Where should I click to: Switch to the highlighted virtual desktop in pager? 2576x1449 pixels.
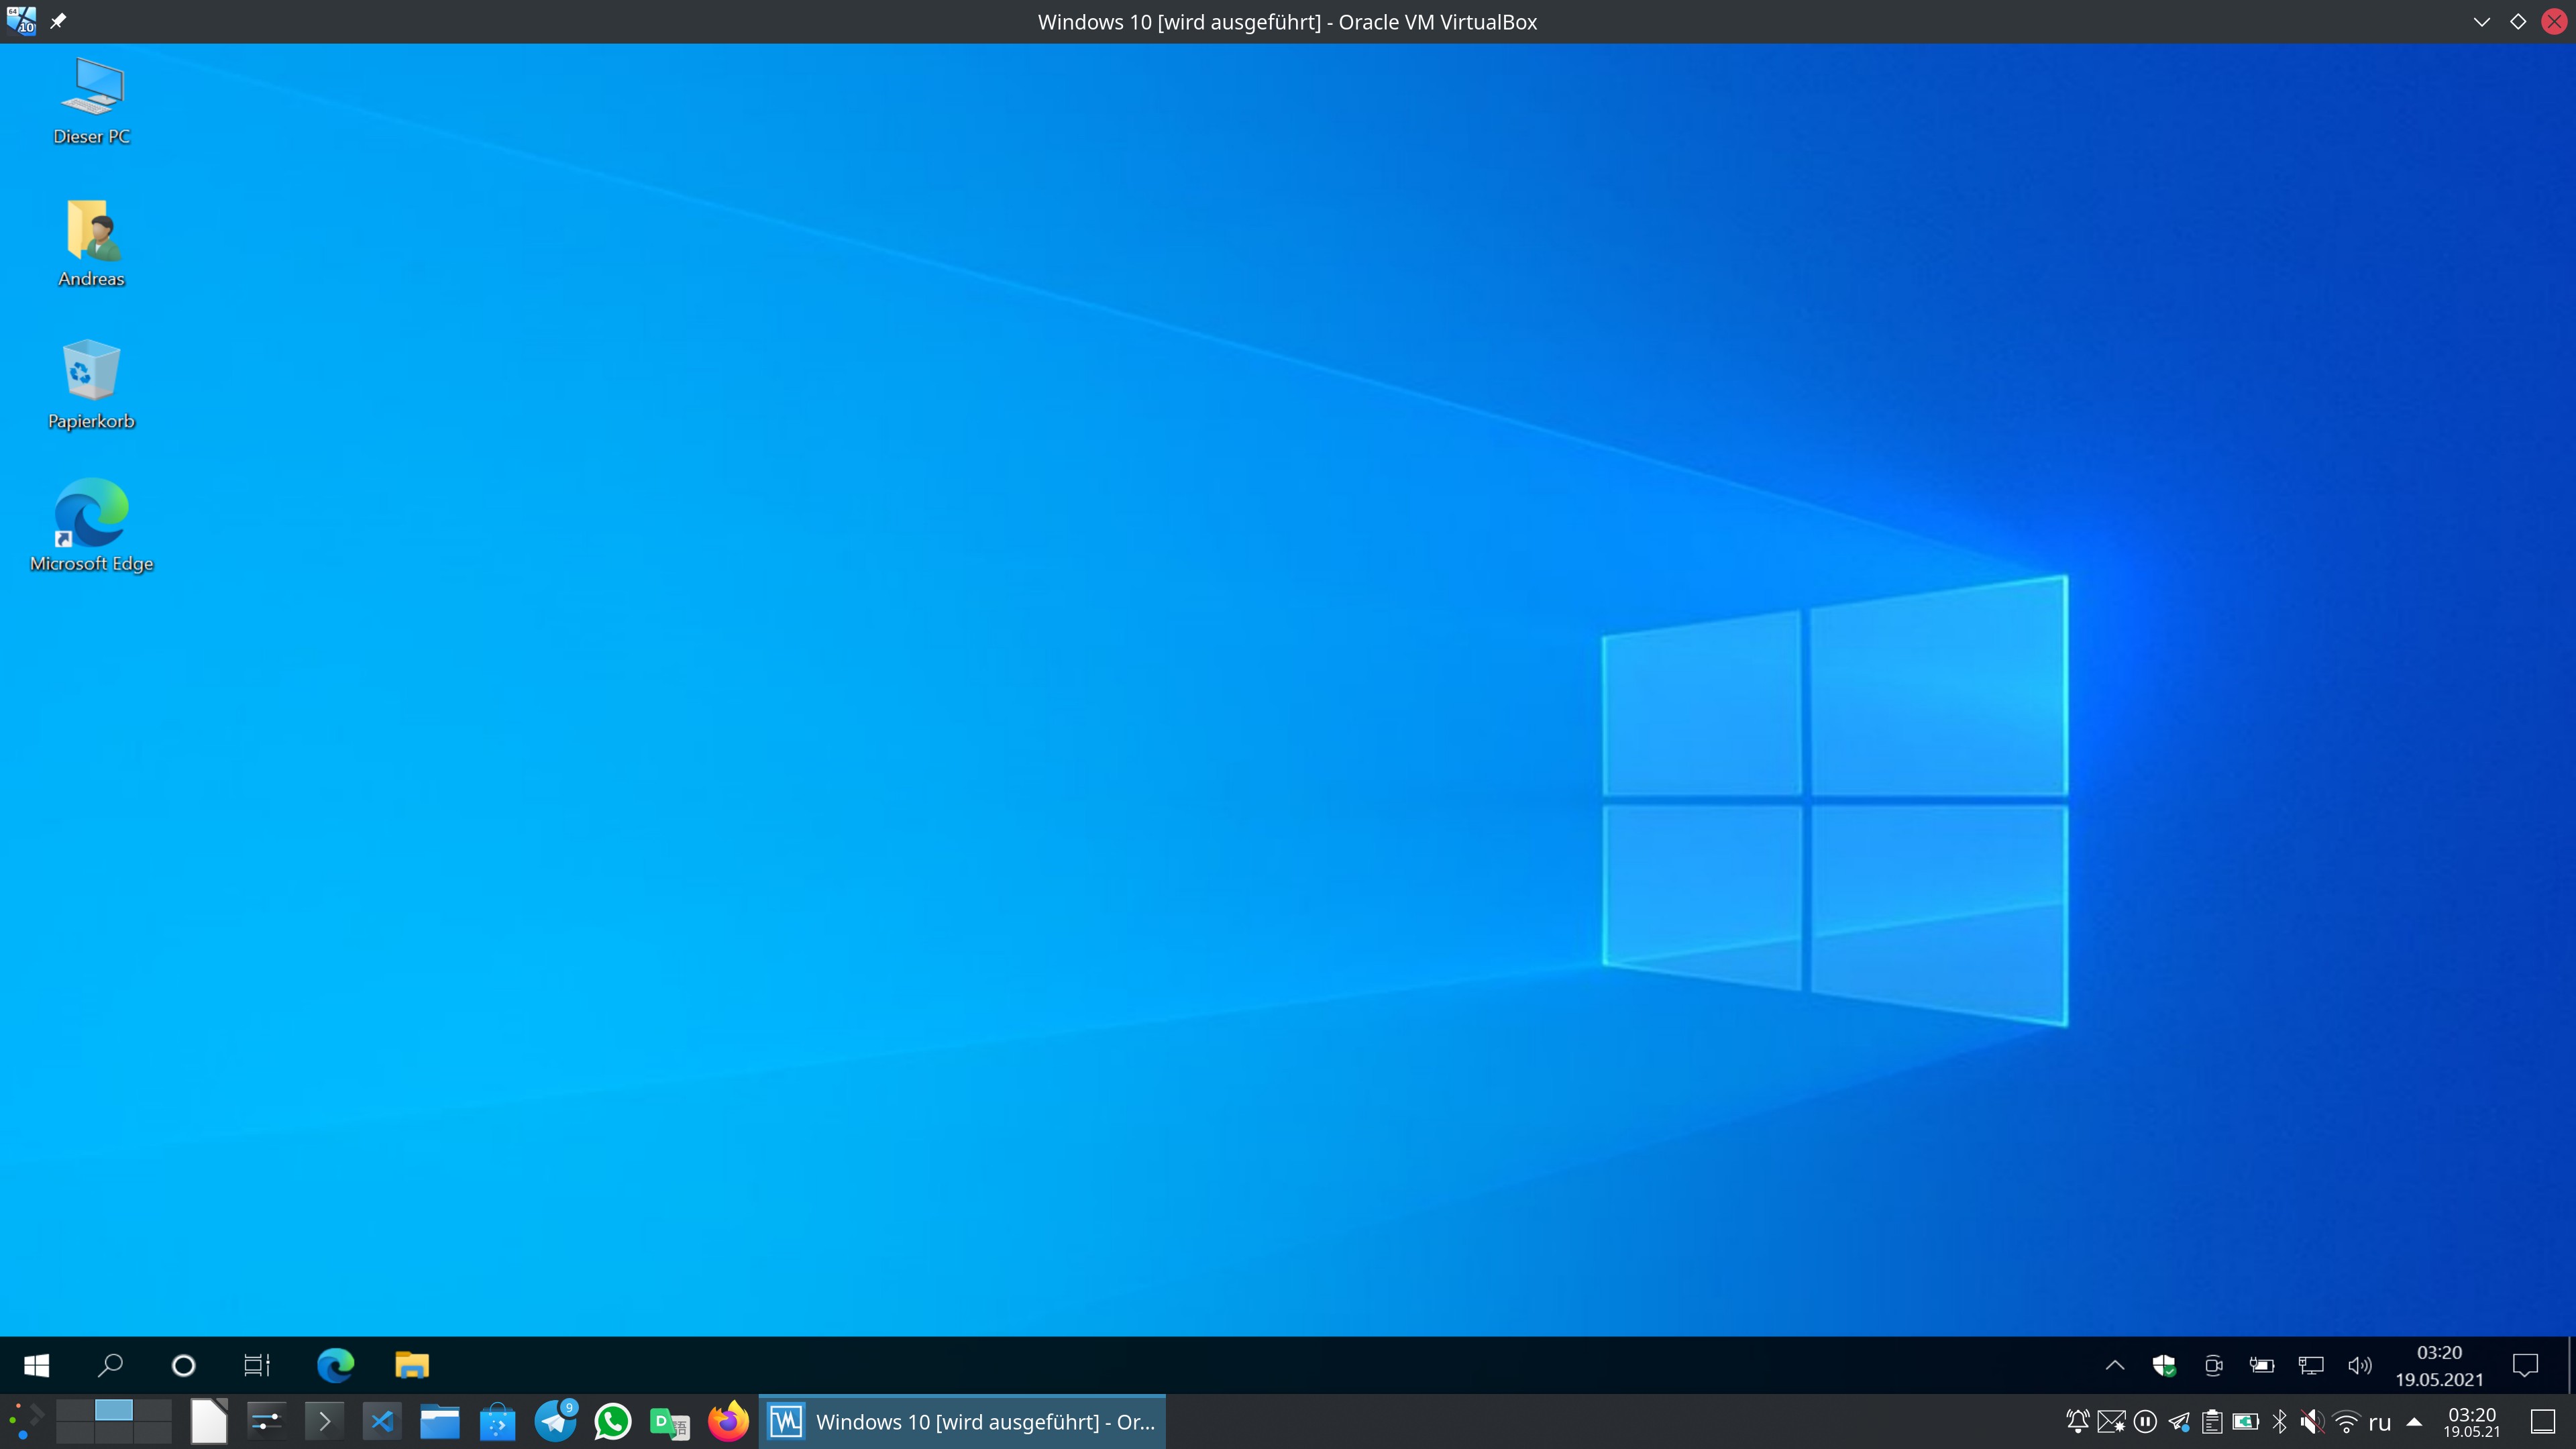(114, 1410)
